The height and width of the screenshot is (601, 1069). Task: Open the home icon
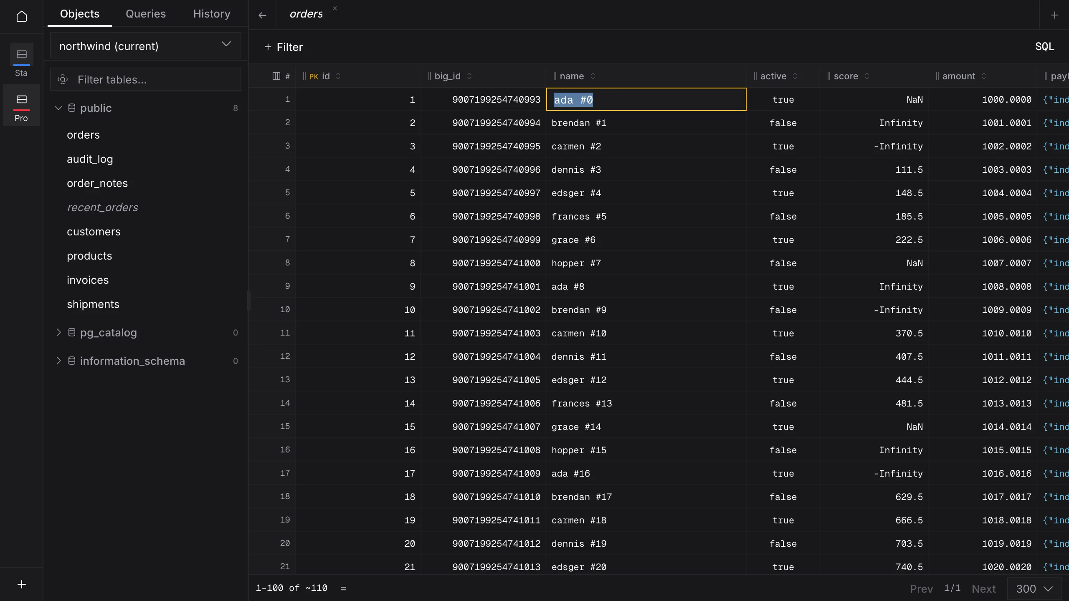tap(21, 16)
